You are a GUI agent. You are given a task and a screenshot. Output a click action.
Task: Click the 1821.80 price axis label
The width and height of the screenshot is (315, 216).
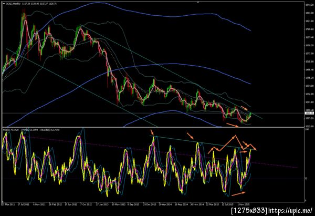(309, 21)
